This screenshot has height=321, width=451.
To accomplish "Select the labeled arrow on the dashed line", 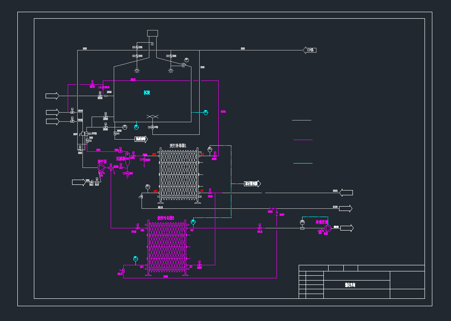I will point(252,184).
